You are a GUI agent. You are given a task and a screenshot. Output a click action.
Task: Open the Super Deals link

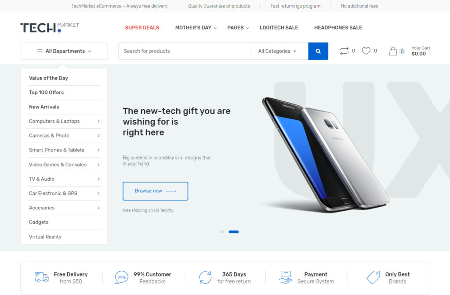(x=142, y=28)
